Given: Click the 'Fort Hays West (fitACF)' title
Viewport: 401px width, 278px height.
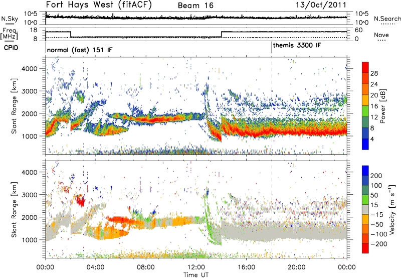Looking at the screenshot, I should pos(98,5).
